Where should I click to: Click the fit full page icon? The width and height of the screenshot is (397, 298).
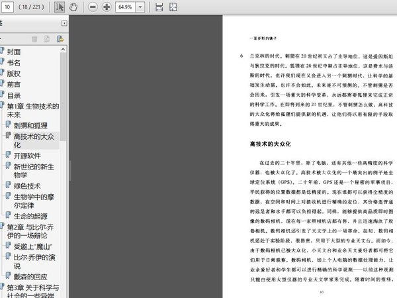(x=173, y=7)
